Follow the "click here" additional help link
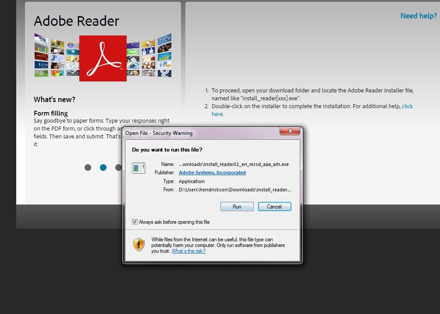 (407, 106)
